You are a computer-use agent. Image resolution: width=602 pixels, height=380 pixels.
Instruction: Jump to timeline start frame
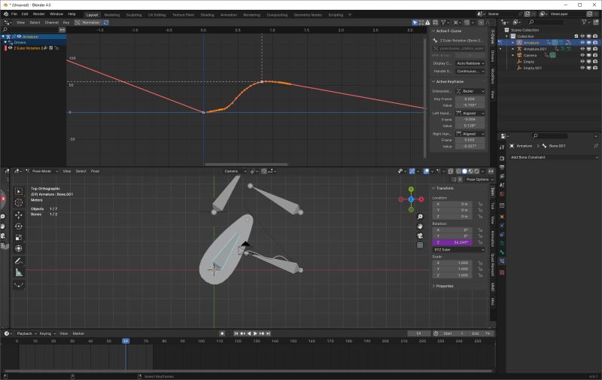[236, 333]
